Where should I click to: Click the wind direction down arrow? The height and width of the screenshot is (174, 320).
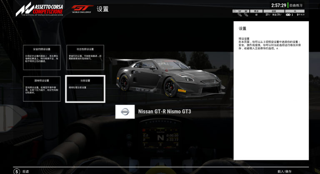coord(292,15)
